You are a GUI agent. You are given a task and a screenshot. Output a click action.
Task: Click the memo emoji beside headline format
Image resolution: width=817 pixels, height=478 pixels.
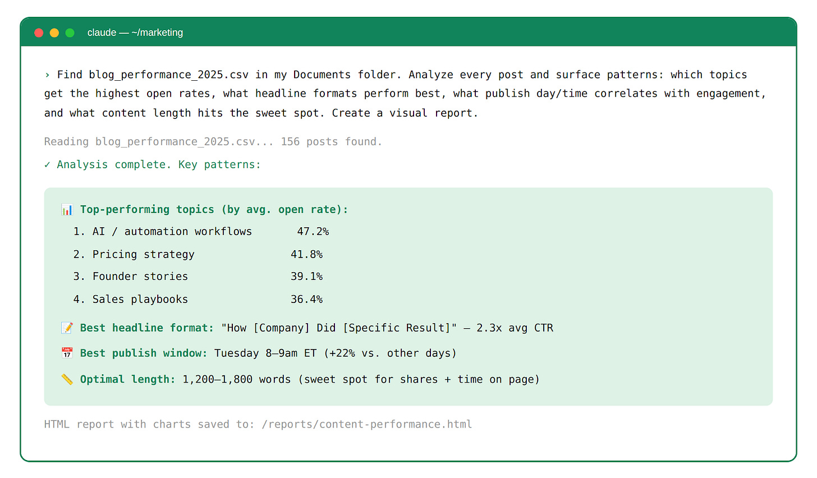(67, 328)
